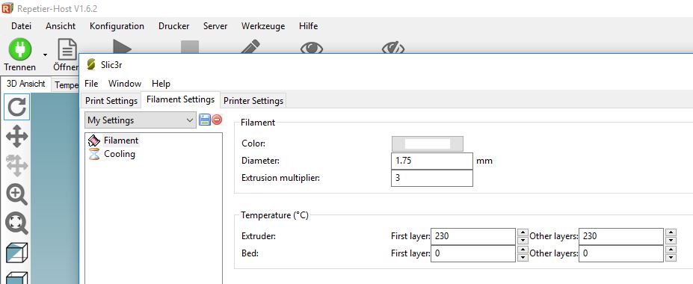The width and height of the screenshot is (693, 284).
Task: Click the Bed First layer temperature field
Action: tap(473, 253)
